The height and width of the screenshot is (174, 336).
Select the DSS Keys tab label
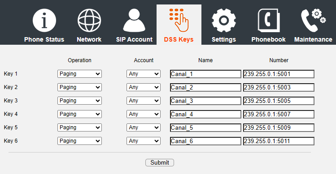tap(179, 39)
